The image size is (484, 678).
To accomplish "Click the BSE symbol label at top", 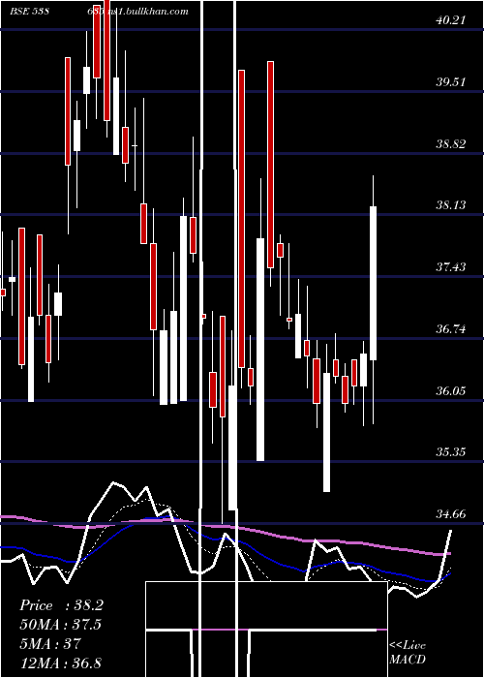I will 29,11.
